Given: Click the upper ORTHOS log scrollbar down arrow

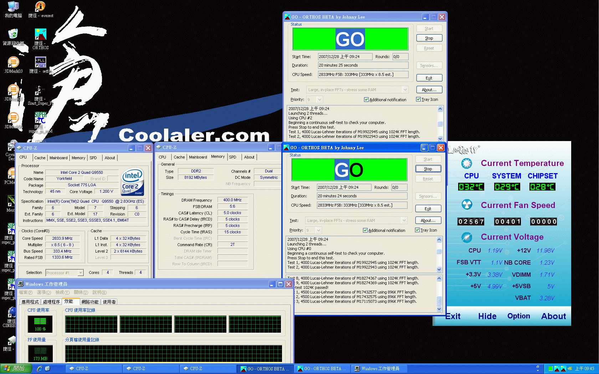Looking at the screenshot, I should pos(440,139).
